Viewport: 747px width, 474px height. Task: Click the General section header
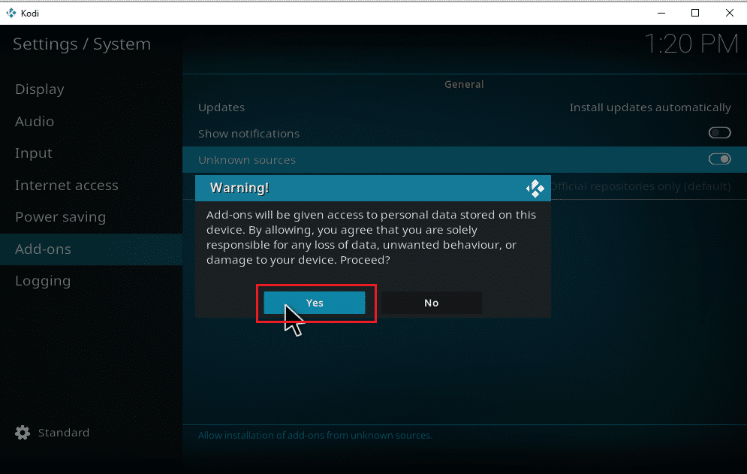[463, 84]
